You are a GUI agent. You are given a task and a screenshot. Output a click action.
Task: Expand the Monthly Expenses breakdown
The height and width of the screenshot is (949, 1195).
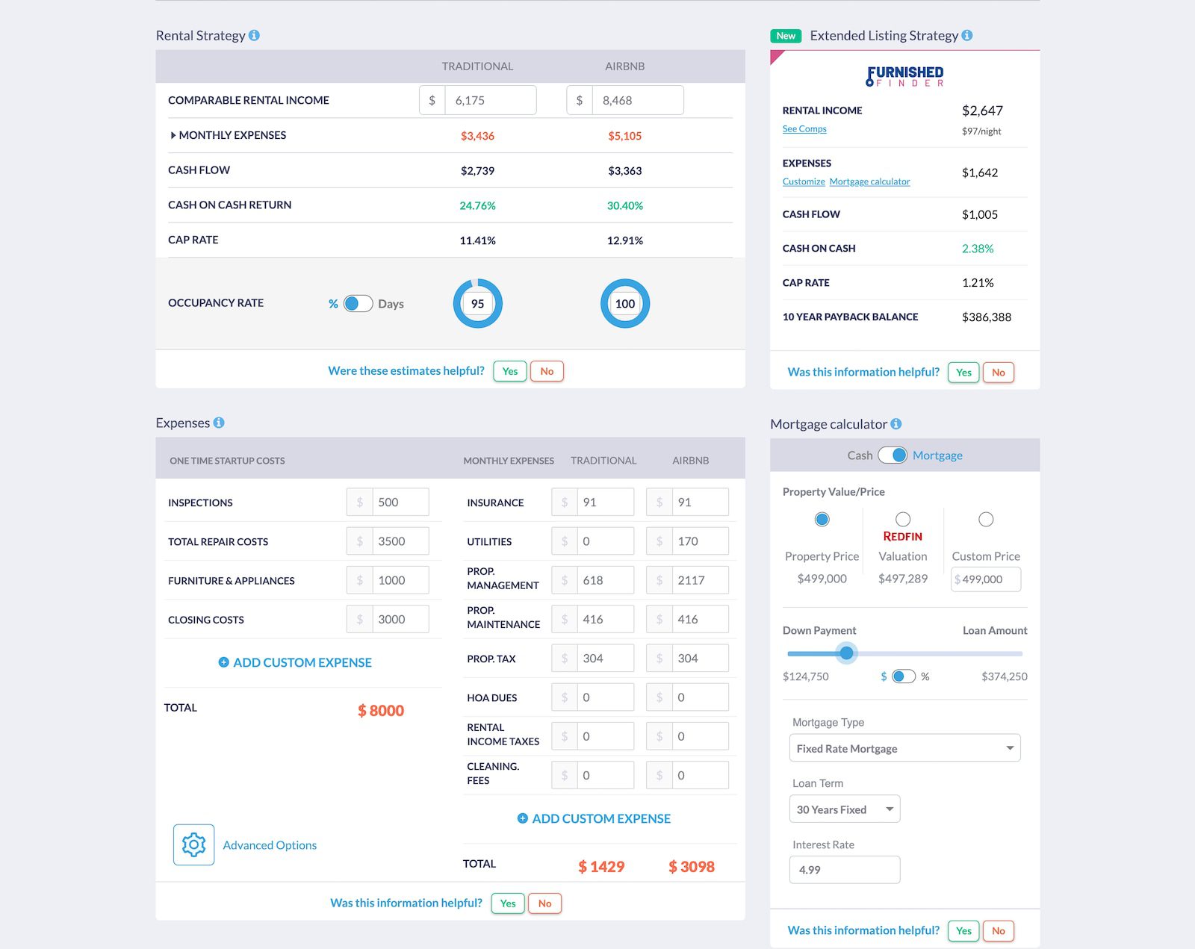173,135
